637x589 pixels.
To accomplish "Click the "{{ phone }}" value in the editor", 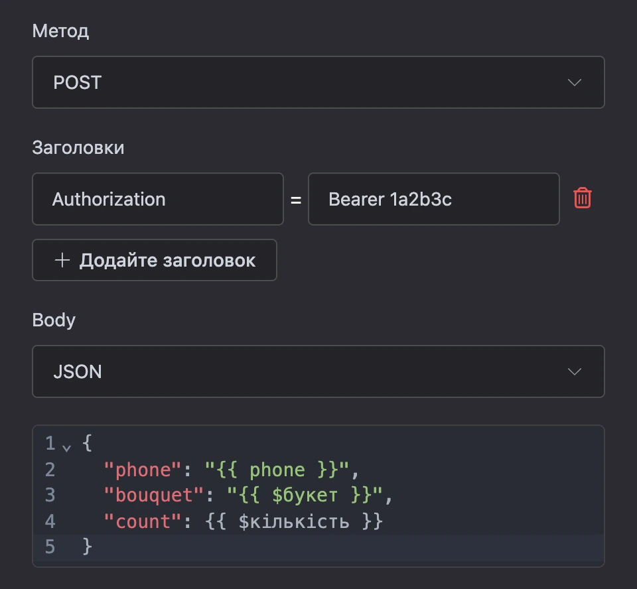I will (x=276, y=470).
